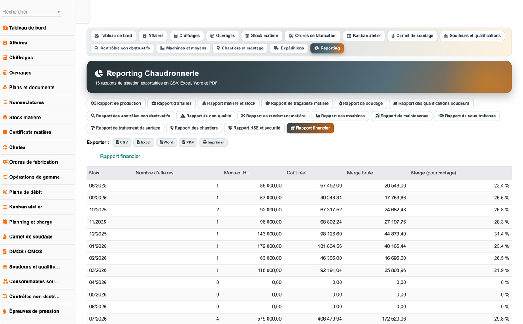Open the Affaires top navigation tab
The width and height of the screenshot is (523, 324).
(153, 36)
